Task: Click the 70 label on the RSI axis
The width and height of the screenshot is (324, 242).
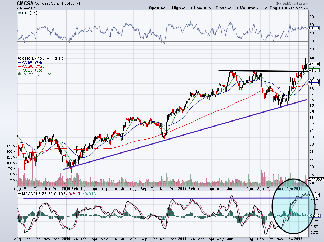Action: 311,25
